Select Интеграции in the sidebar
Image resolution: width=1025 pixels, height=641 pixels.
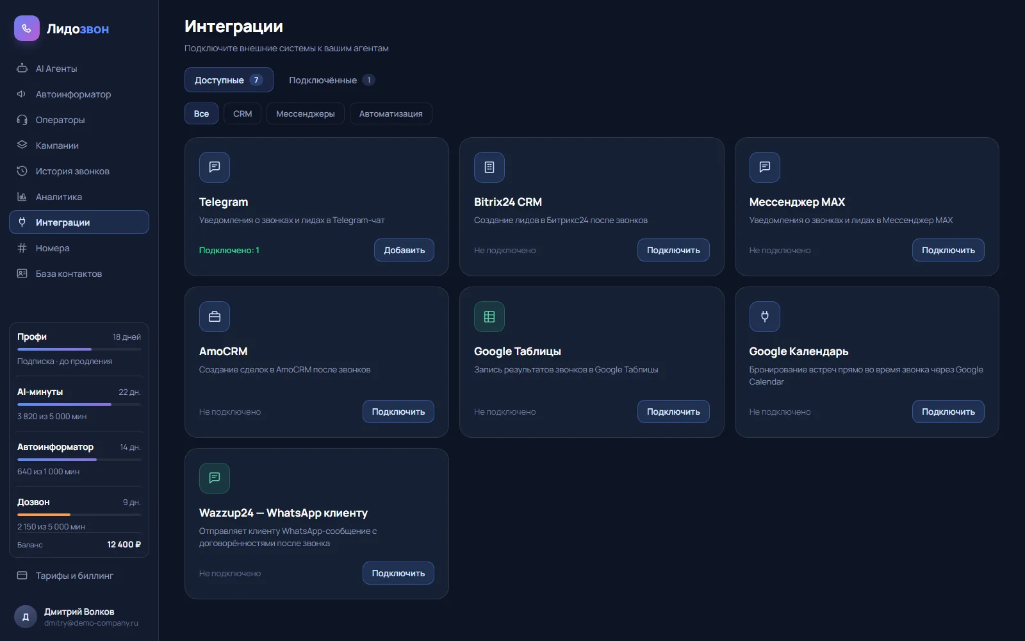coord(79,222)
